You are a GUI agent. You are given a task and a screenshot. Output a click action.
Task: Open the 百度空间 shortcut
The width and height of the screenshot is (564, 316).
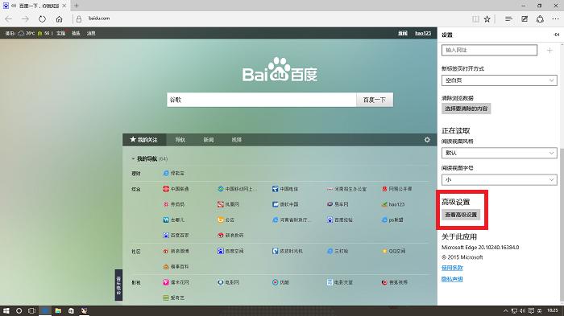pos(230,251)
